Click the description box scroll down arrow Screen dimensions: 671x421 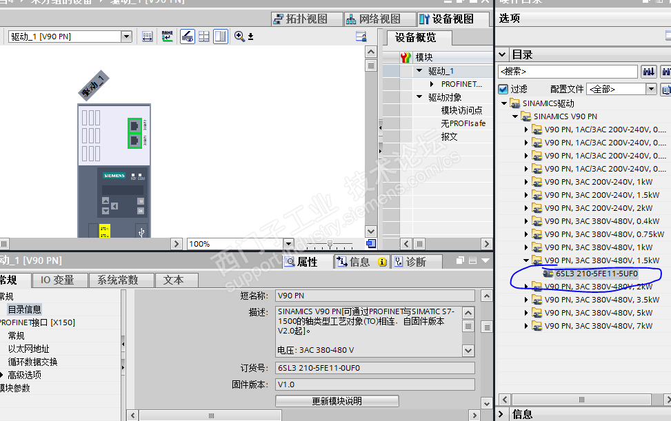468,351
